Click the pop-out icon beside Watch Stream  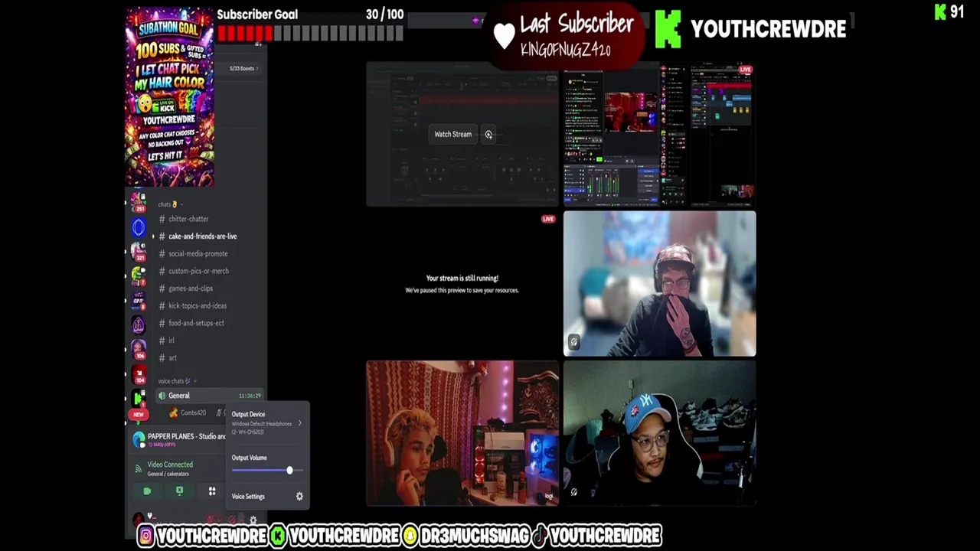488,135
